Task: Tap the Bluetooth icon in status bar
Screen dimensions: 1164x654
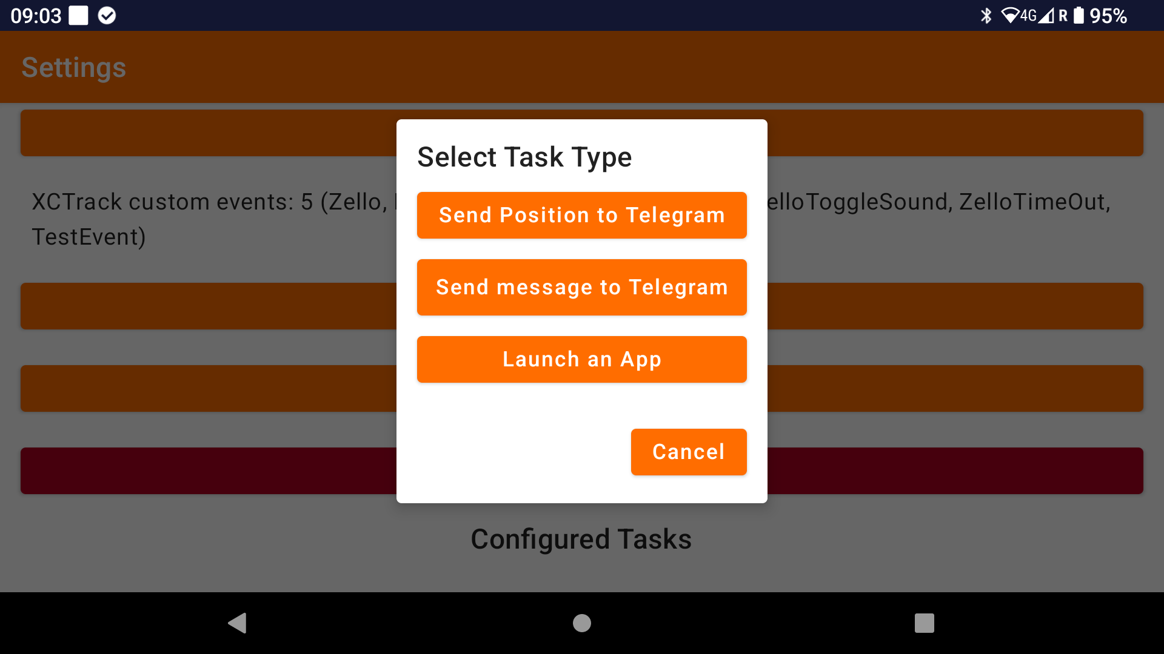Action: point(986,16)
